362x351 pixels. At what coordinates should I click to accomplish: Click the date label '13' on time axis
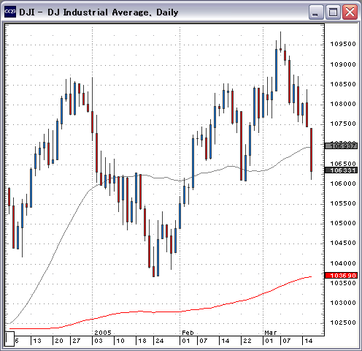[37, 341]
